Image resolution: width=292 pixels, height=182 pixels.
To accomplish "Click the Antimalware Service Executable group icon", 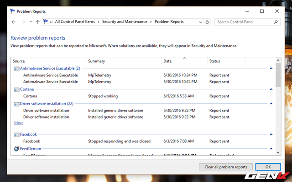I will pyautogui.click(x=17, y=69).
